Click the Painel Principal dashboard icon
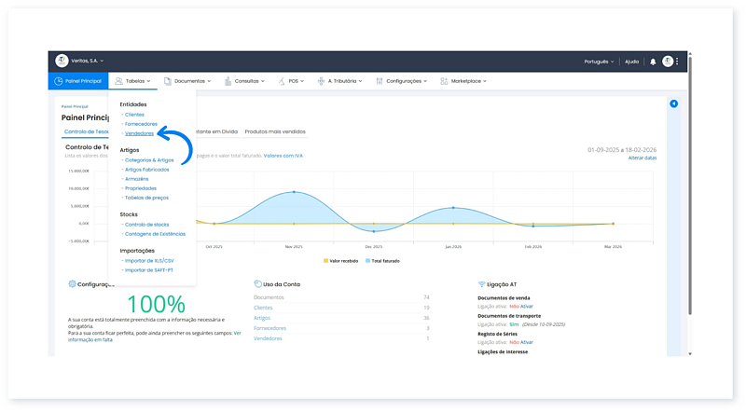746x412 pixels. point(57,81)
